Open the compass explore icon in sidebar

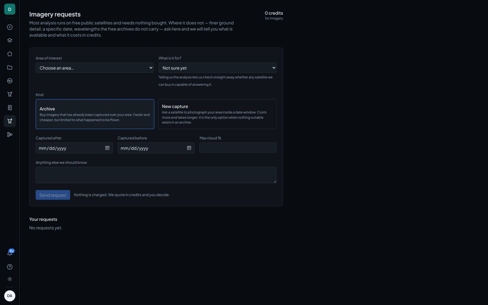[x=10, y=27]
